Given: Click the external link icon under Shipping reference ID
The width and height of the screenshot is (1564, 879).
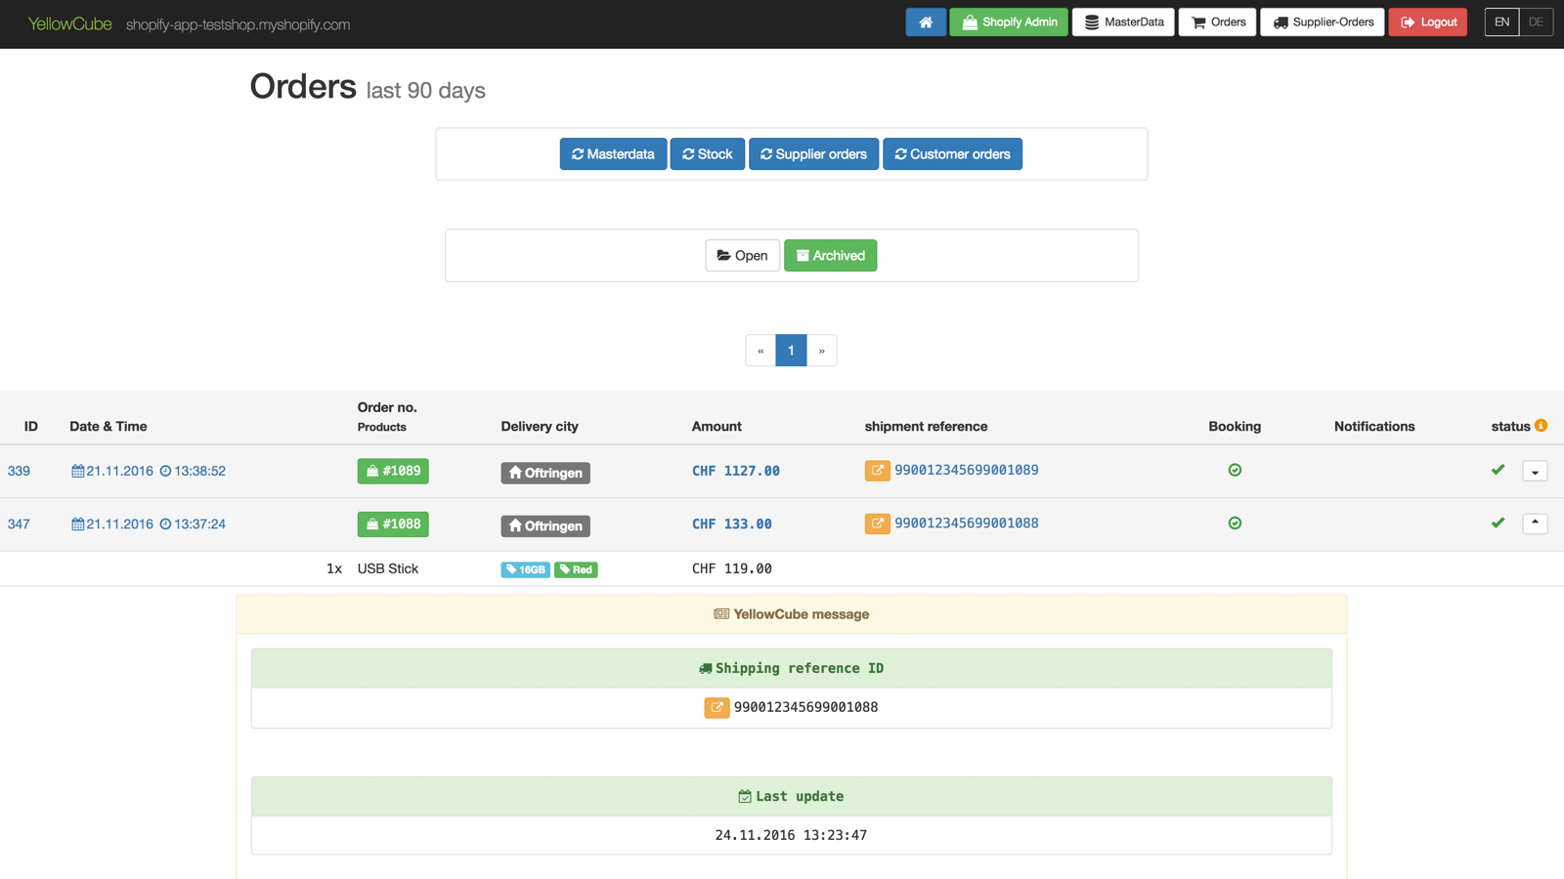Looking at the screenshot, I should 717,707.
